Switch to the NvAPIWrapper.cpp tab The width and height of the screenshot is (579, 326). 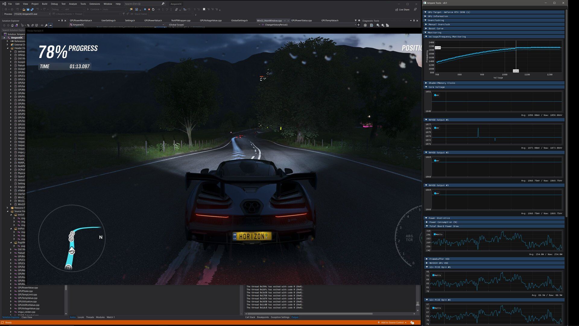click(x=181, y=21)
